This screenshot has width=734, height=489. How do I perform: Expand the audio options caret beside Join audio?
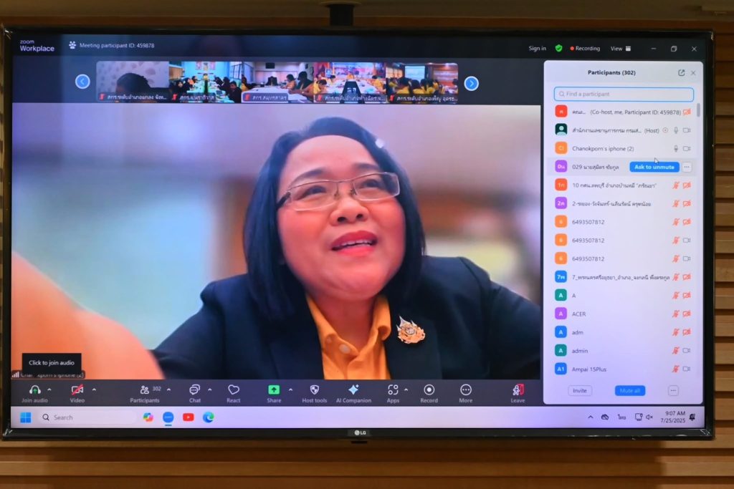pyautogui.click(x=49, y=389)
